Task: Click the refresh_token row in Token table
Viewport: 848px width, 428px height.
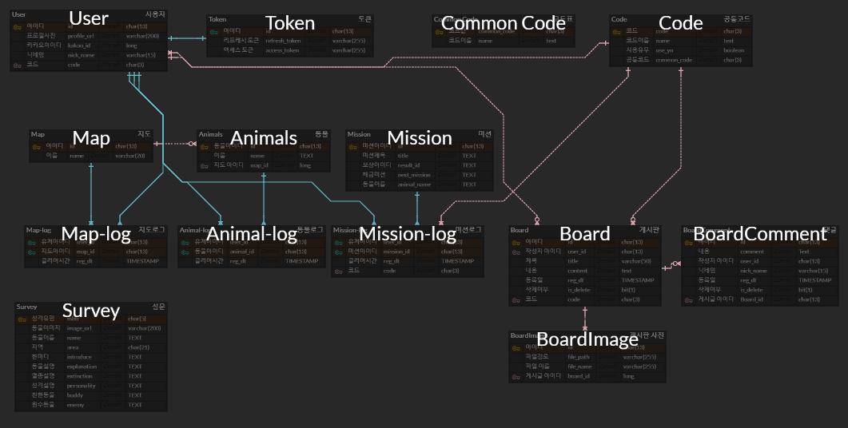Action: click(290, 41)
